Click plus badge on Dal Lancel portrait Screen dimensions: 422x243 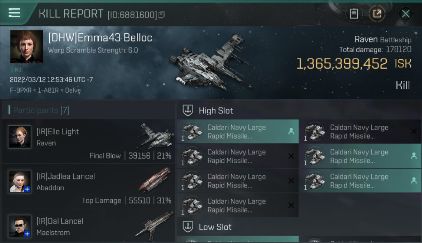point(27,234)
